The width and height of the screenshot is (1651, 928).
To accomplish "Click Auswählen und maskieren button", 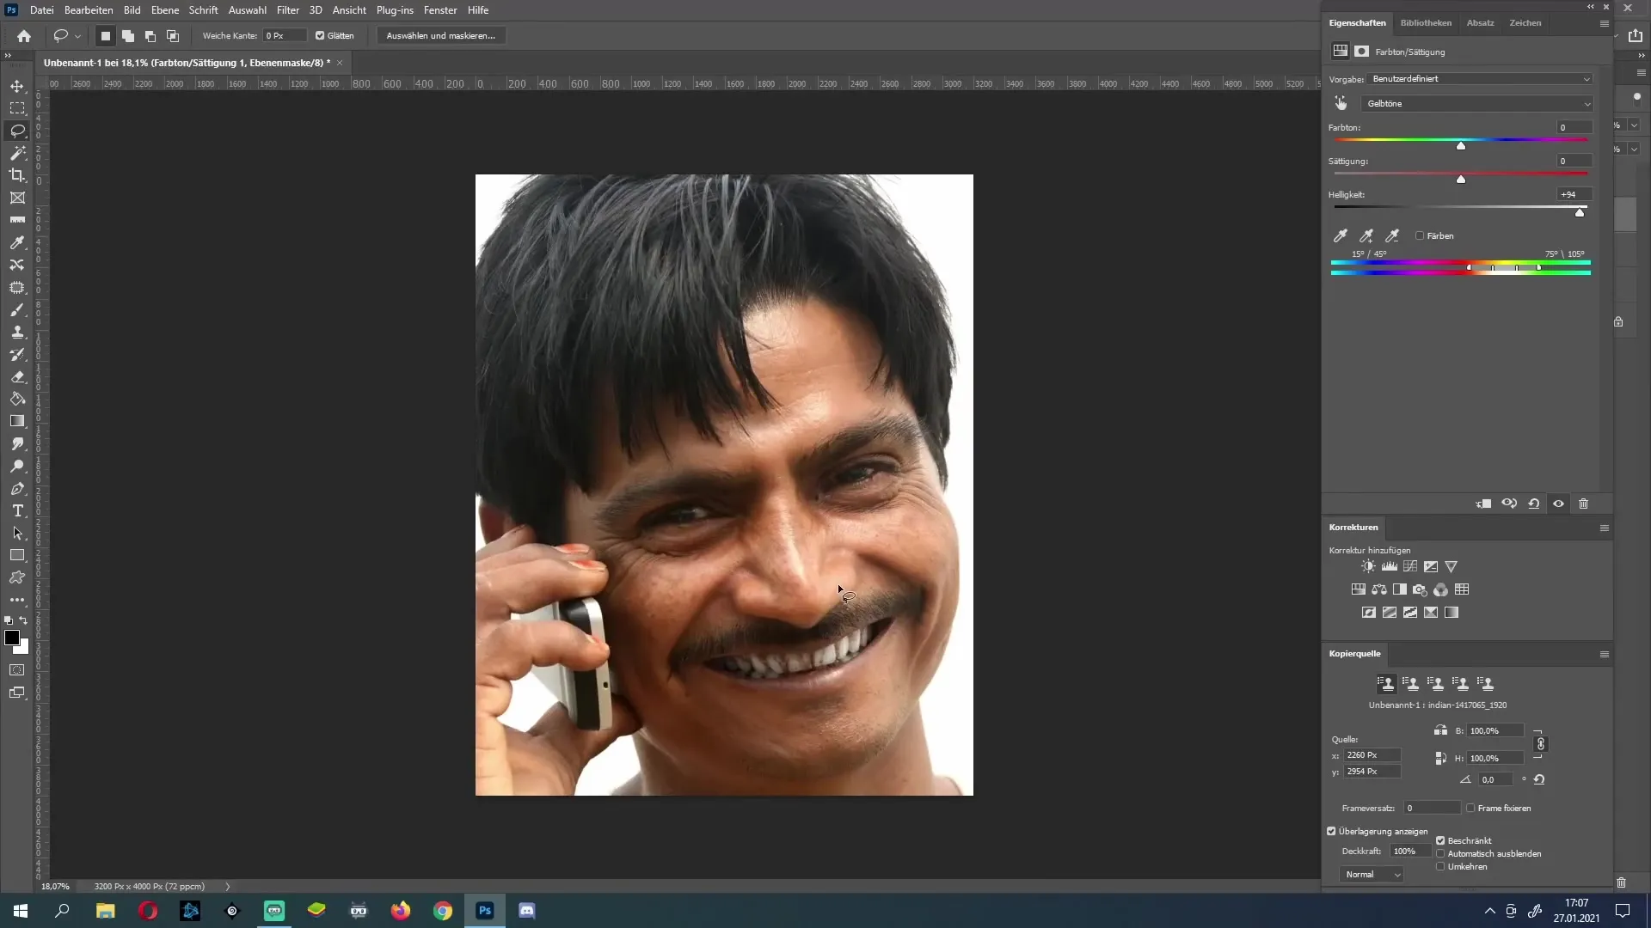I will [x=441, y=35].
